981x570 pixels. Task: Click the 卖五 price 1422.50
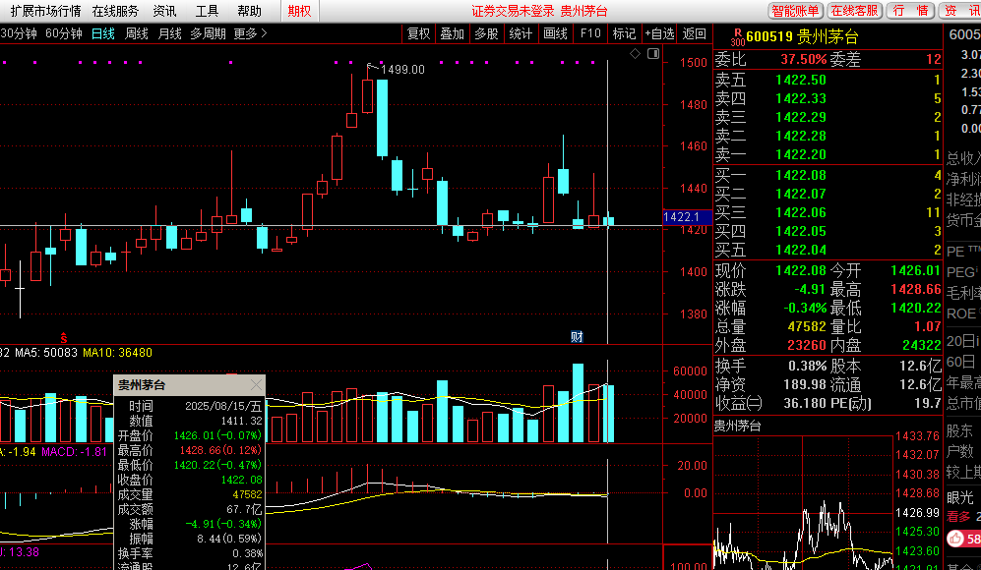pos(801,80)
